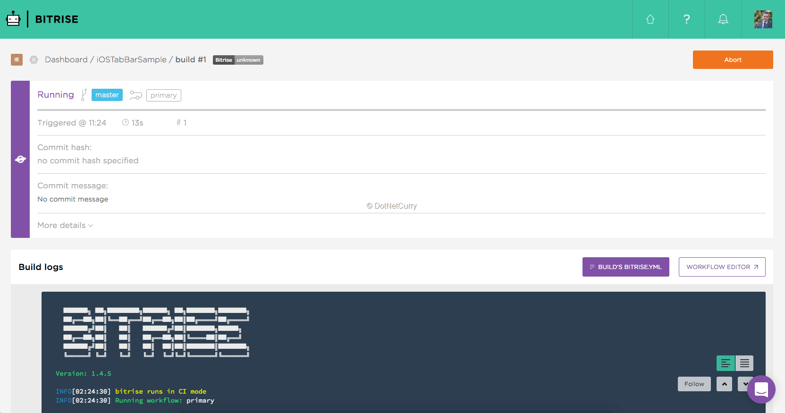Image resolution: width=785 pixels, height=413 pixels.
Task: Open notifications bell icon
Action: click(723, 19)
